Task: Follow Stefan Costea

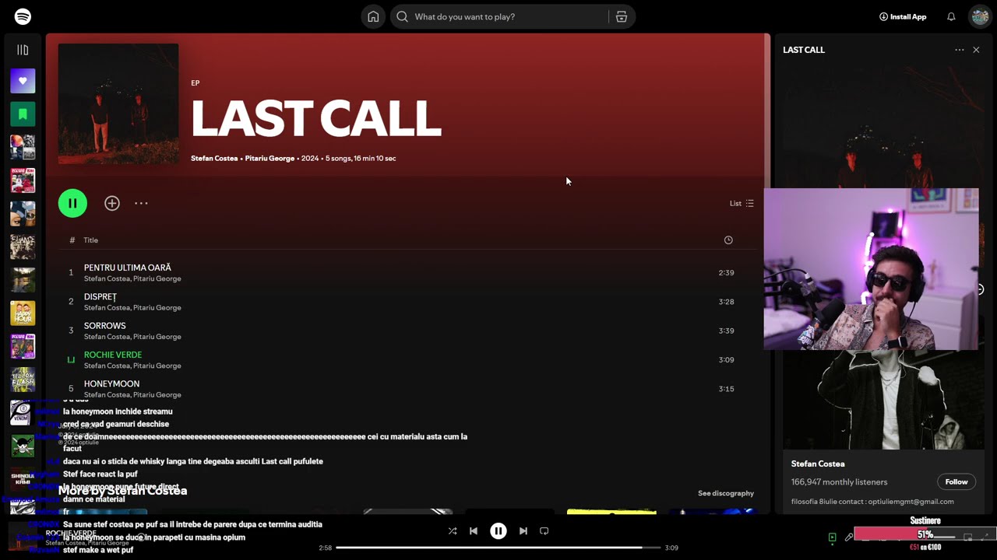Action: [956, 481]
